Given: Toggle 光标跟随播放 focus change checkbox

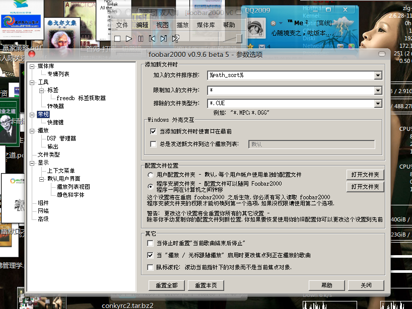Looking at the screenshot, I should pyautogui.click(x=150, y=255).
